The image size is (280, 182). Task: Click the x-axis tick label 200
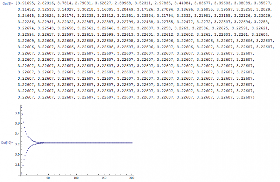[132, 178]
